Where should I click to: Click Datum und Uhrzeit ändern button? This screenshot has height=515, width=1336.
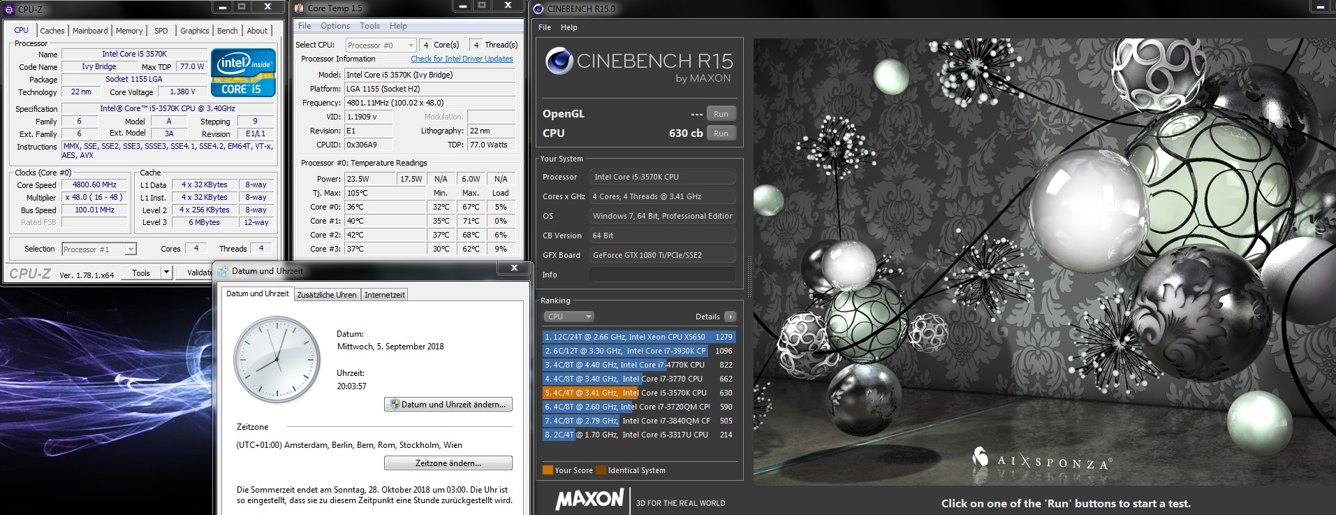(448, 405)
